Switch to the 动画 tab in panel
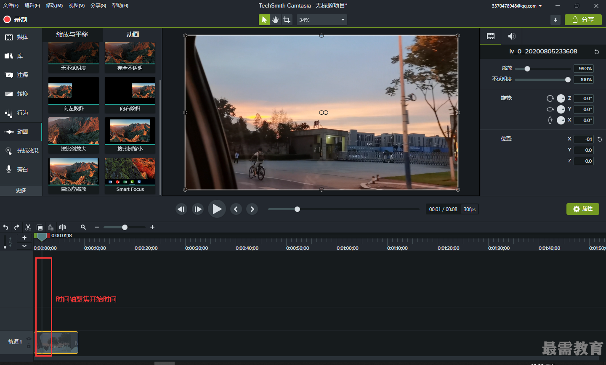This screenshot has height=365, width=606. [x=133, y=34]
